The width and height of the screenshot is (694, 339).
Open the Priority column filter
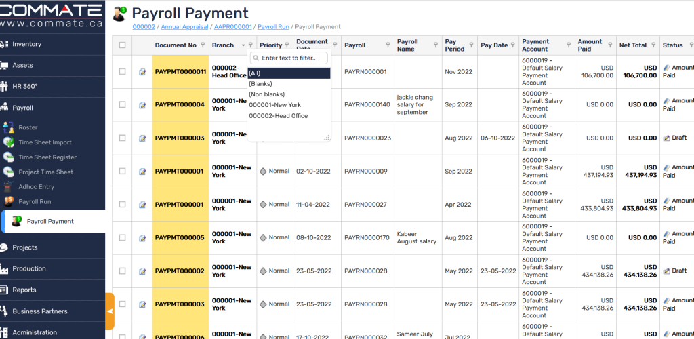click(x=287, y=45)
